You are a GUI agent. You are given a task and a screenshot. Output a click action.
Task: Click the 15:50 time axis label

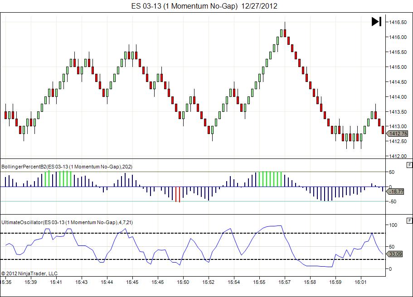click(x=183, y=282)
